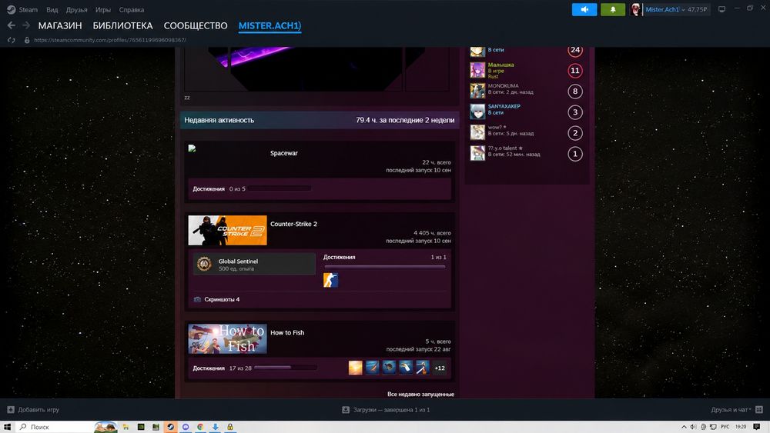This screenshot has height=433, width=770.
Task: Click the grid icon beside Друзья и чат
Action: tap(759, 410)
